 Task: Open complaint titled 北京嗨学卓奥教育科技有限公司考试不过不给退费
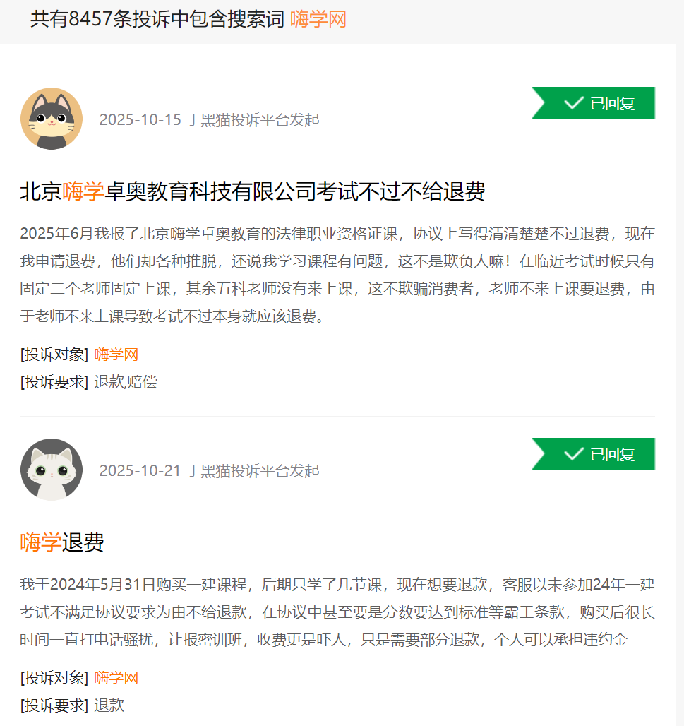pos(253,191)
